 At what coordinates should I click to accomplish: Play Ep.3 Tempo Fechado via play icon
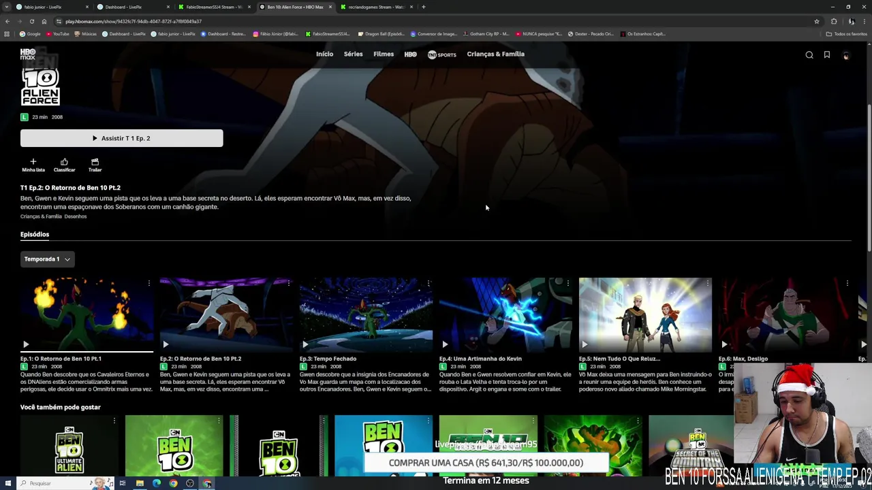[x=305, y=344]
